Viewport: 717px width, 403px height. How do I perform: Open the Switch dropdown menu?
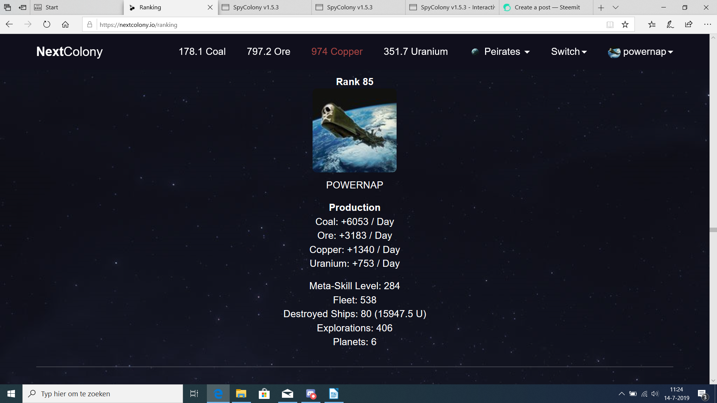569,52
